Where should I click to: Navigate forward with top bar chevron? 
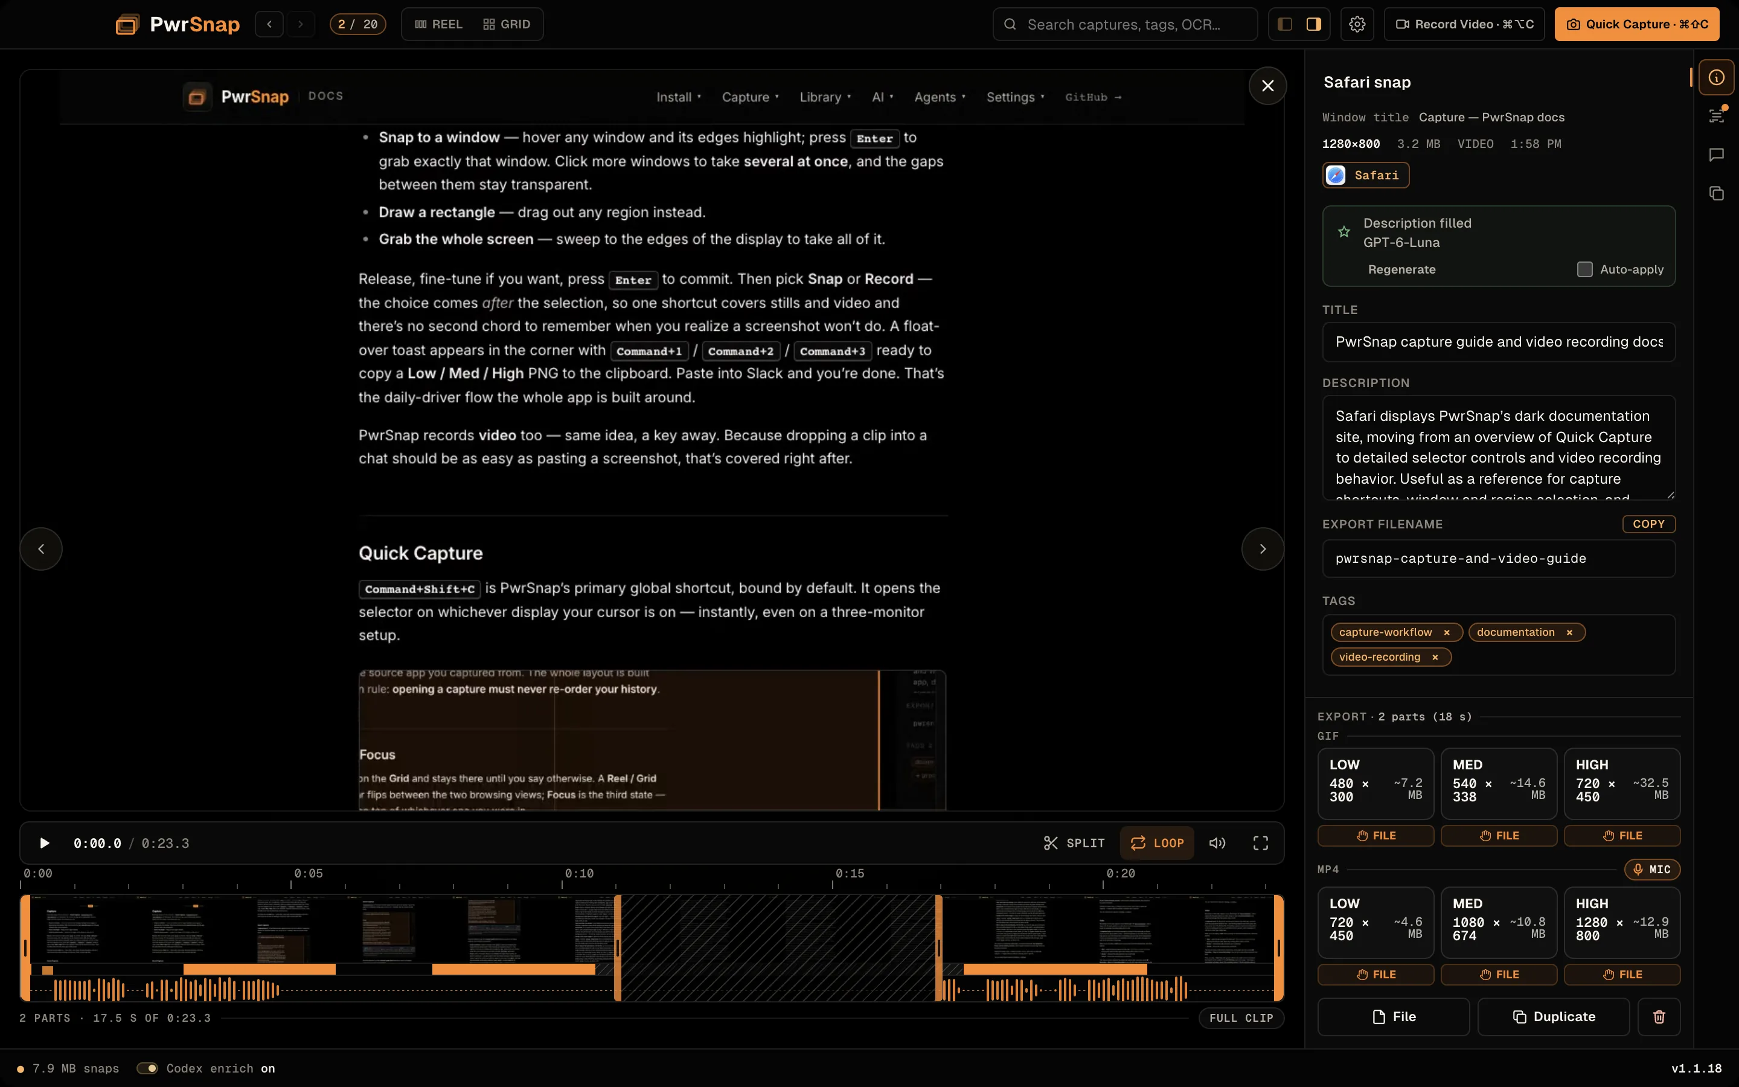click(x=301, y=24)
